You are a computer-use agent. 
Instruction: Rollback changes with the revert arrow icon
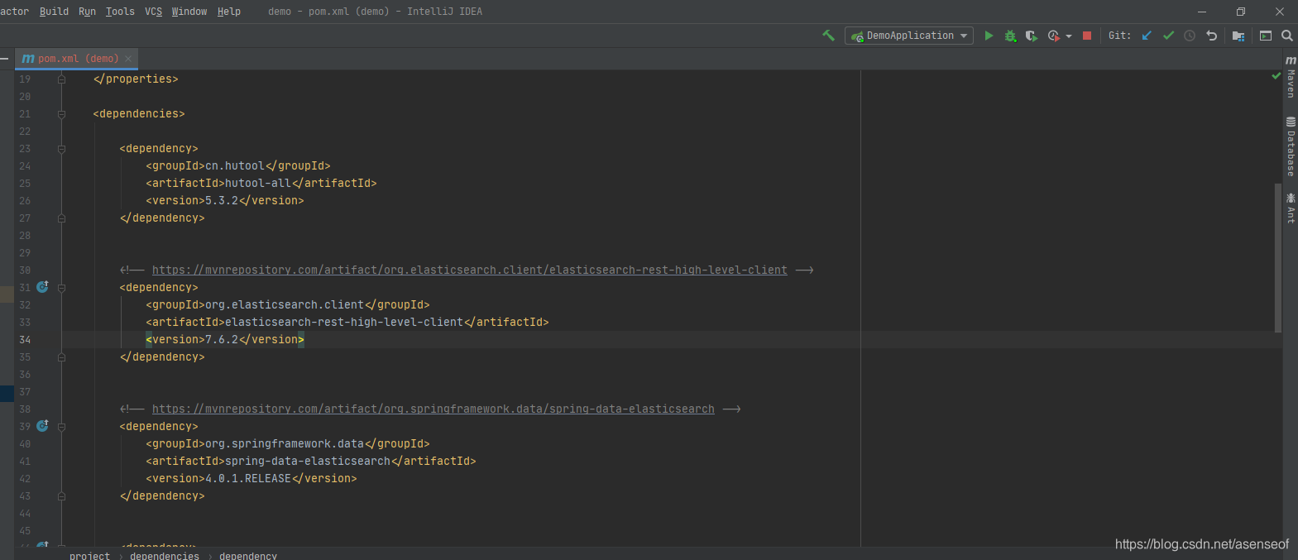pyautogui.click(x=1211, y=36)
